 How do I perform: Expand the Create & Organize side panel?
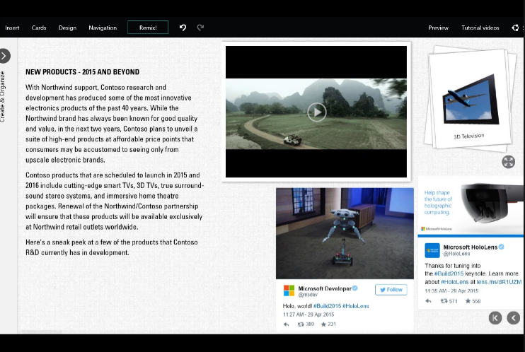click(5, 56)
